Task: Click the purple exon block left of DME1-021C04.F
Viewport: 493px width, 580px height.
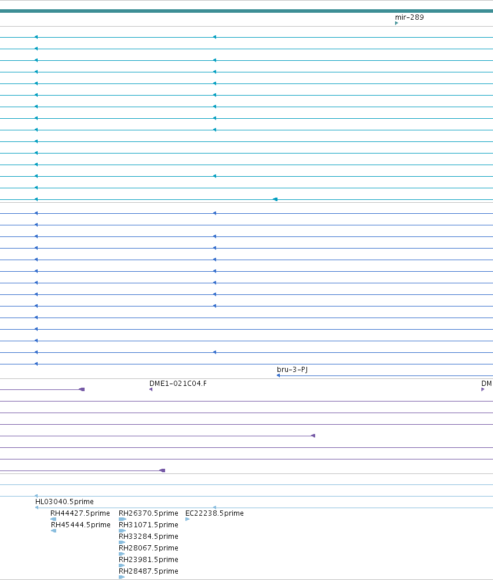Action: (82, 389)
